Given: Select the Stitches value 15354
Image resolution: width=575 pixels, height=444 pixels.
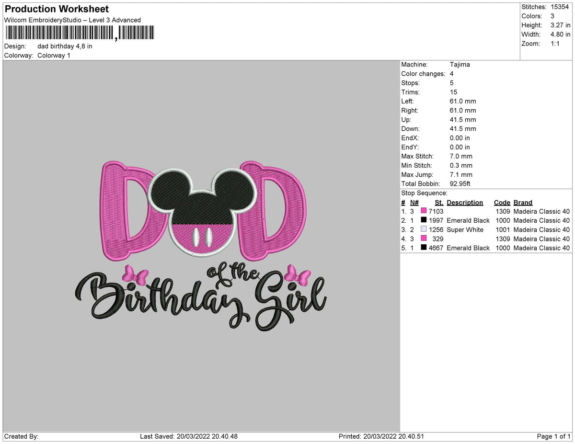Looking at the screenshot, I should click(560, 7).
